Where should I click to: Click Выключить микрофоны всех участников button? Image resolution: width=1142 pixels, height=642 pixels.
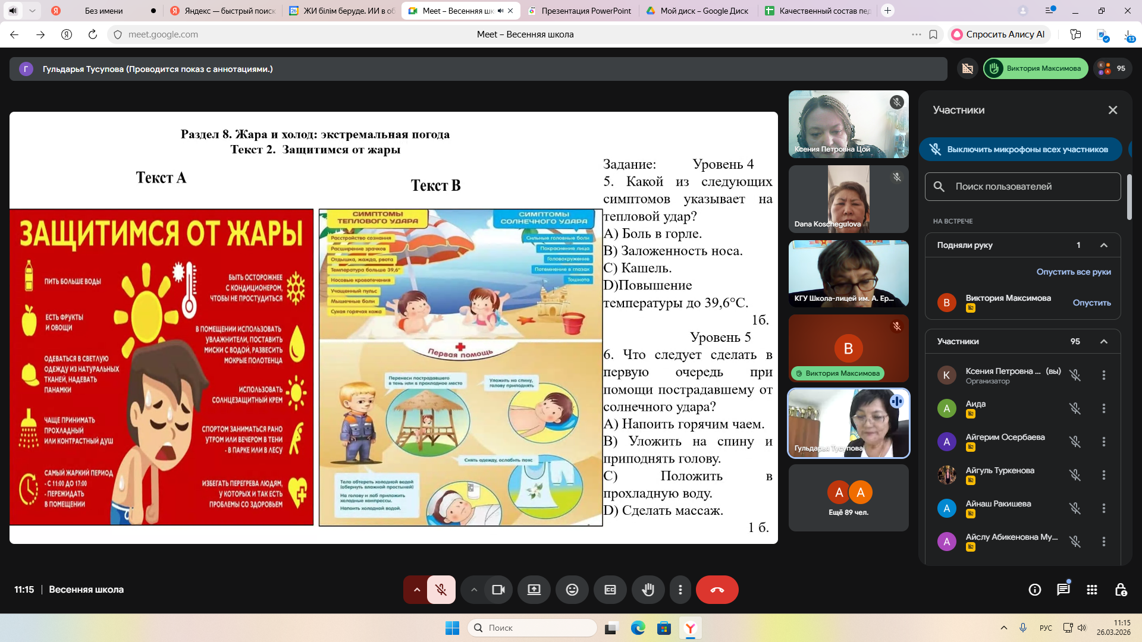pyautogui.click(x=1019, y=149)
